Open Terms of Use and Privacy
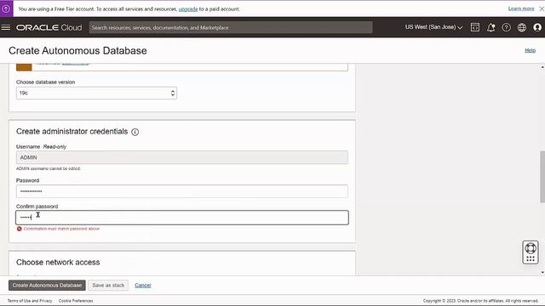The height and width of the screenshot is (306, 545). [30, 301]
